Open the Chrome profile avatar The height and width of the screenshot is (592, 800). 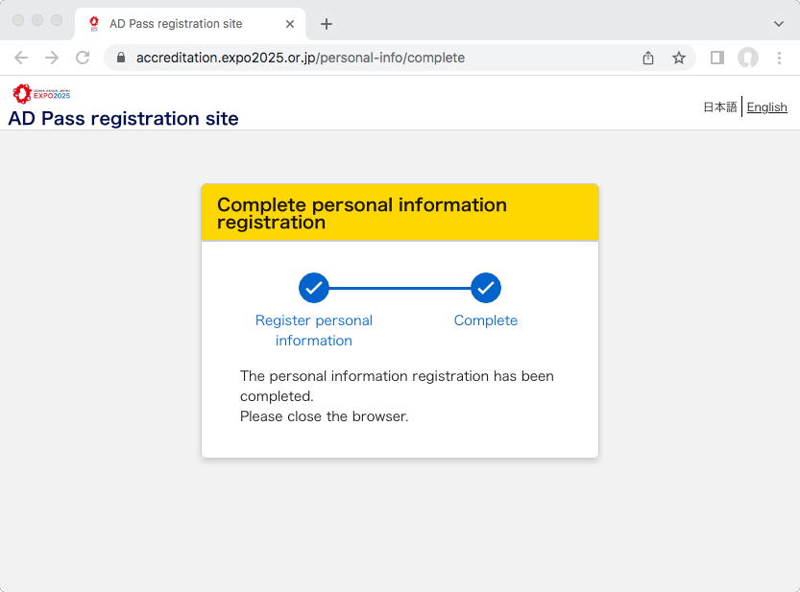[x=748, y=58]
